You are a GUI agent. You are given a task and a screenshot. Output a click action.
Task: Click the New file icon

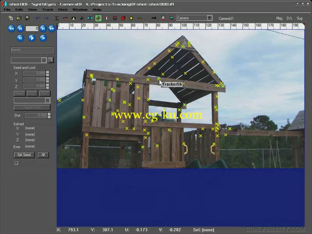point(11,18)
